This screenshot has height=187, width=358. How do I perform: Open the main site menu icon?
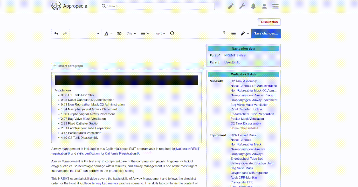click(276, 6)
